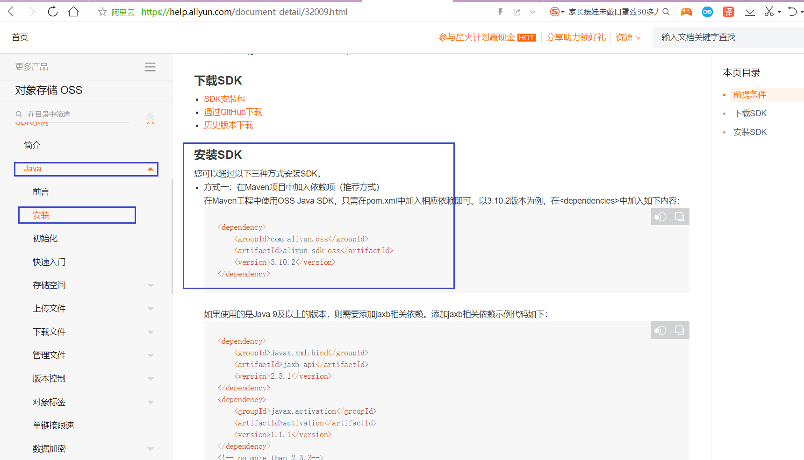Expand the 下载文件 section arrow
This screenshot has height=460, width=804.
click(x=150, y=332)
